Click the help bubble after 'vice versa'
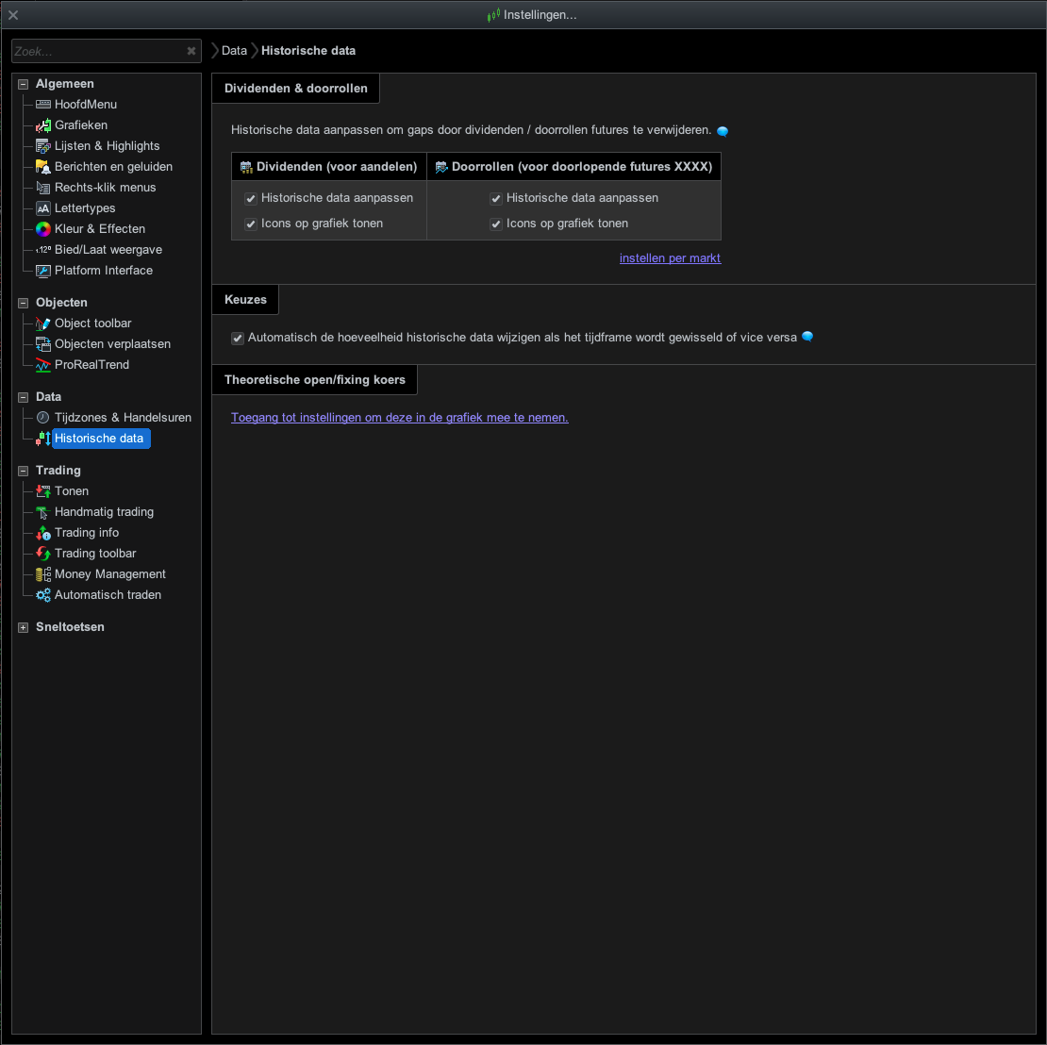This screenshot has width=1047, height=1045. [807, 337]
